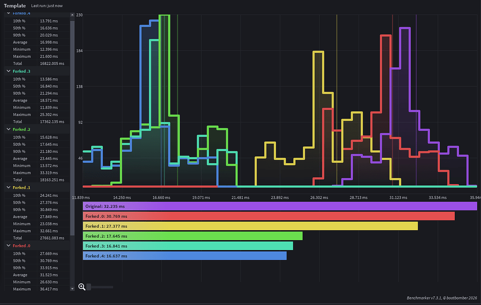Click the stats panel scrollbar thumb

(x=72, y=128)
